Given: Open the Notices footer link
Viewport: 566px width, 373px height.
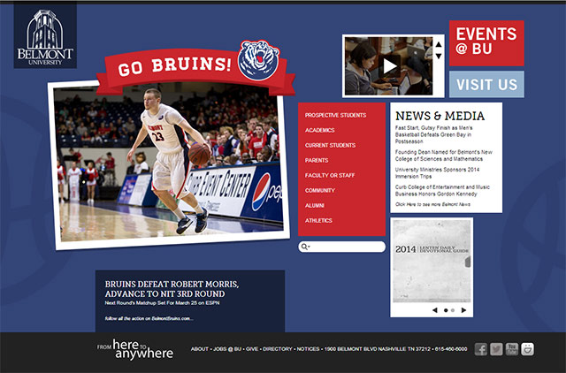Looking at the screenshot, I should pyautogui.click(x=308, y=349).
